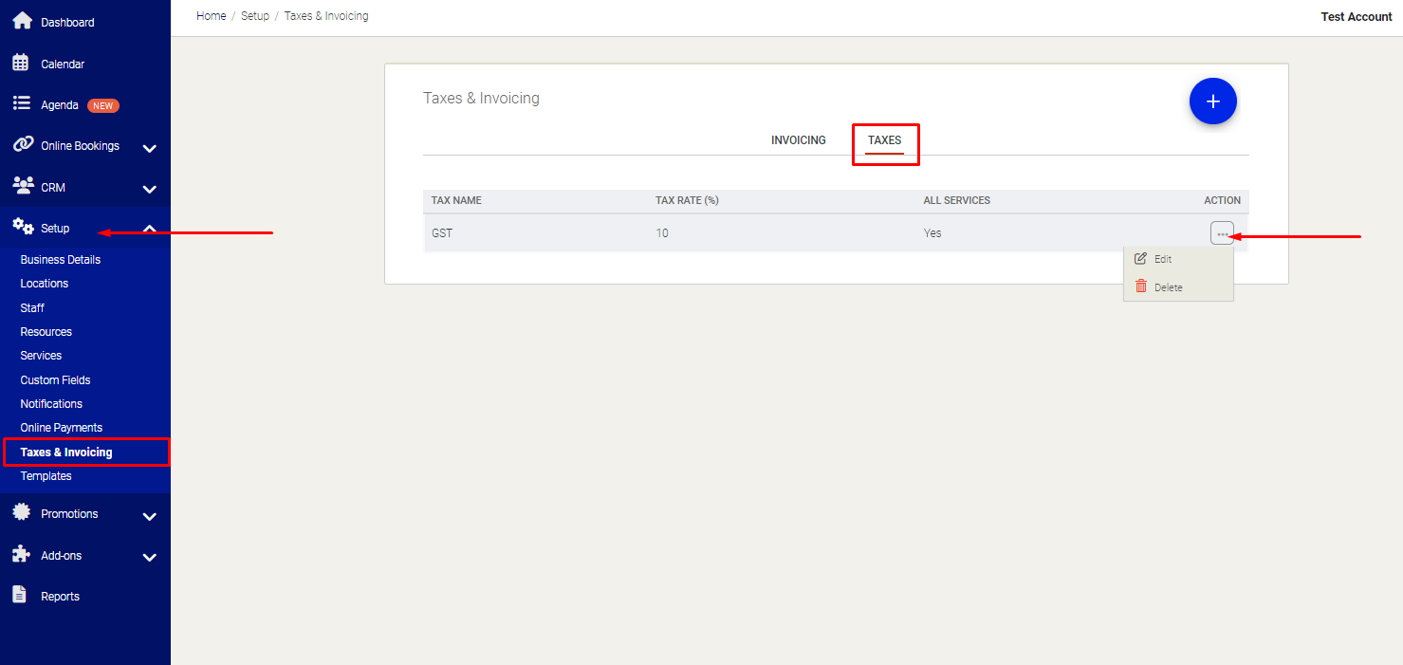Expand the Online Bookings dropdown arrow
Viewport: 1403px width, 665px height.
click(149, 149)
